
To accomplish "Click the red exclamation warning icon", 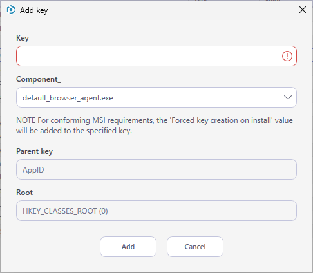I will (287, 56).
